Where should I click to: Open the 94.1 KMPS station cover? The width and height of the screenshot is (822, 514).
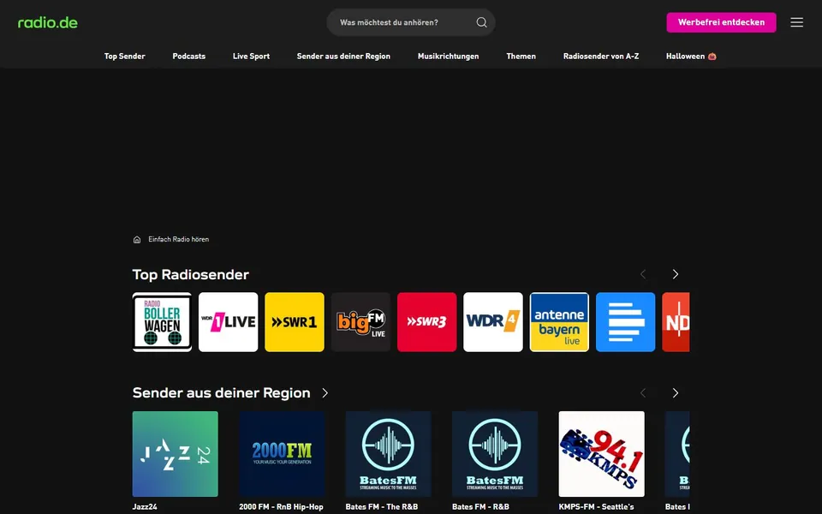tap(601, 454)
